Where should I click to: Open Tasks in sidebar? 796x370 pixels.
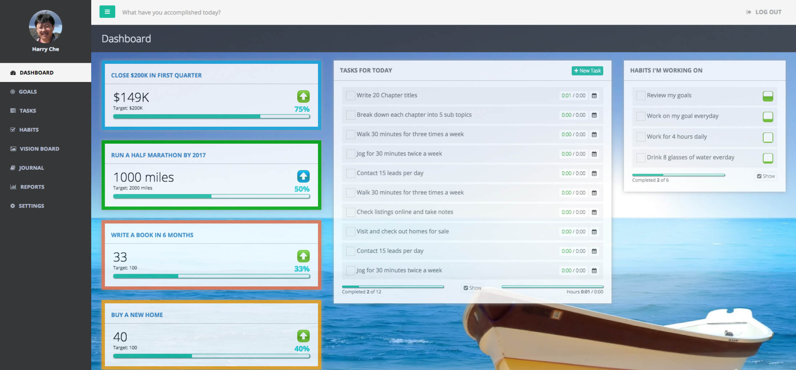pos(45,111)
